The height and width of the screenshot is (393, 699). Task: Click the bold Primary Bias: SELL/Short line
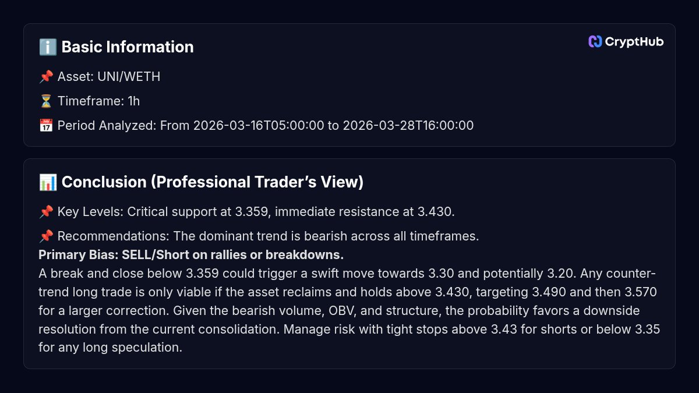pos(191,255)
